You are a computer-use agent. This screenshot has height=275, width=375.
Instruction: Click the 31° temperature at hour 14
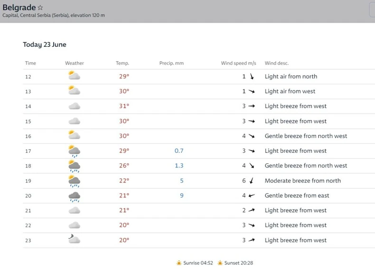[x=124, y=106]
